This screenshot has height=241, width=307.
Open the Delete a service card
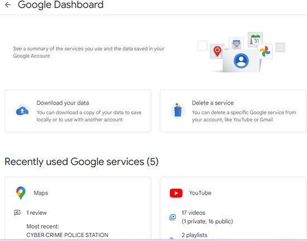(x=233, y=111)
